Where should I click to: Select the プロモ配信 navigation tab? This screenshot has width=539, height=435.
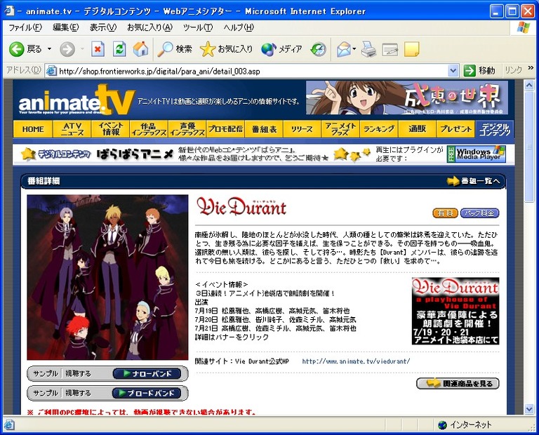coord(225,129)
